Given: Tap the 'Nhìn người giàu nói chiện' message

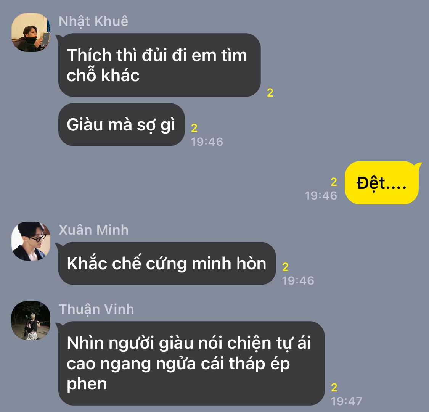Looking at the screenshot, I should pyautogui.click(x=191, y=363).
